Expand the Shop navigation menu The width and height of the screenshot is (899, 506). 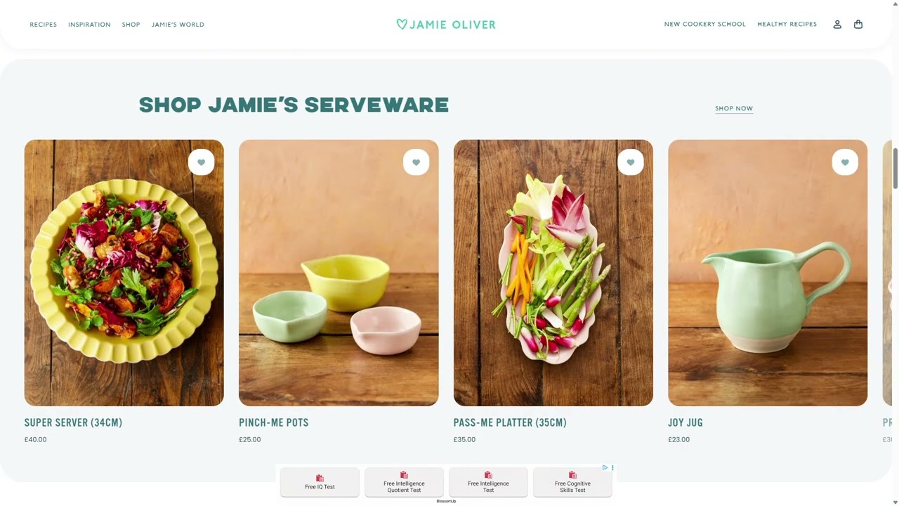point(131,25)
